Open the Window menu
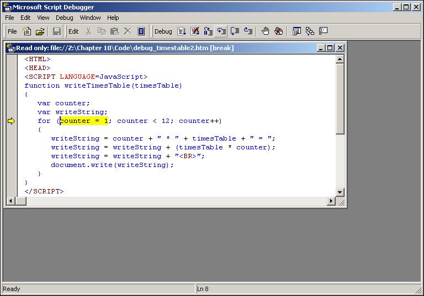Viewport: 424px width, 296px height. [90, 18]
